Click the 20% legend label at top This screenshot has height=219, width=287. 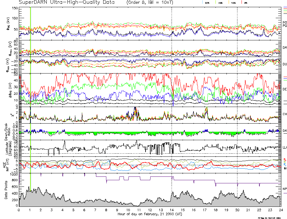click(x=207, y=3)
